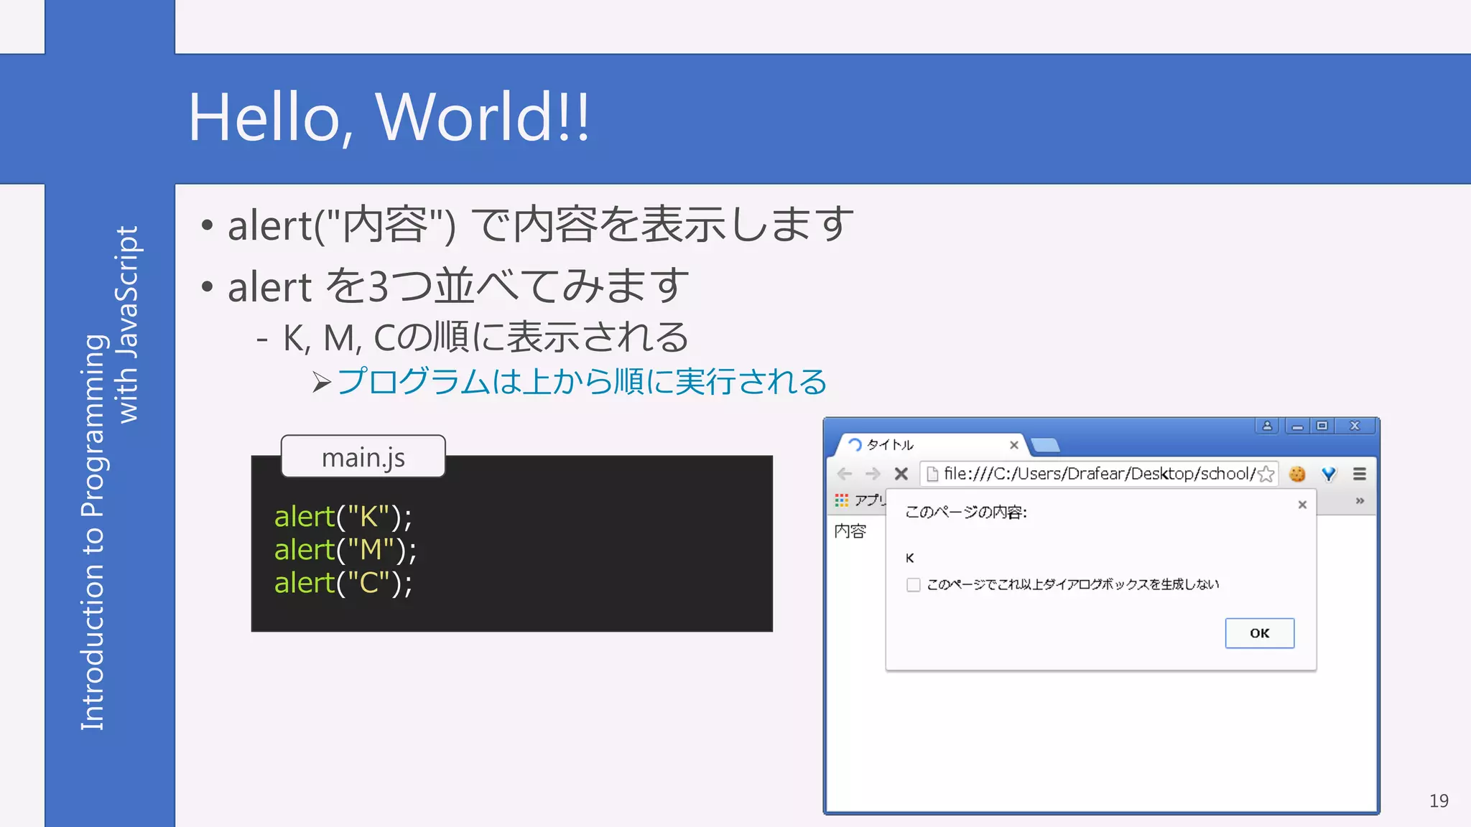Click the K message in the dialog
Screen dimensions: 1471x827
point(910,558)
